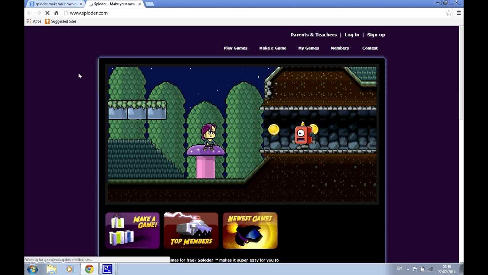Open a new browser tab
Image resolution: width=488 pixels, height=275 pixels.
149,4
